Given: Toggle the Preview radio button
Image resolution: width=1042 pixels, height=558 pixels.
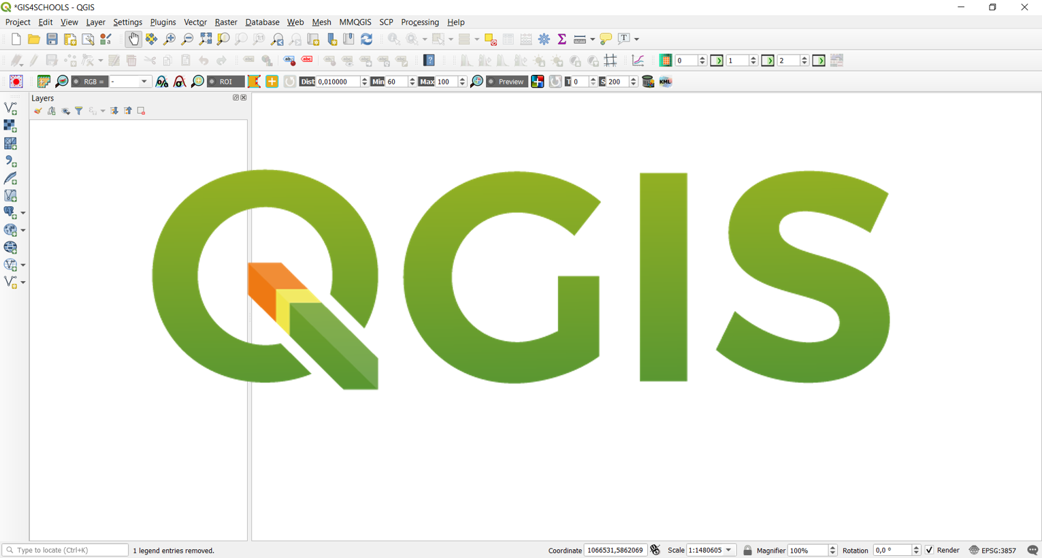Looking at the screenshot, I should (x=491, y=82).
